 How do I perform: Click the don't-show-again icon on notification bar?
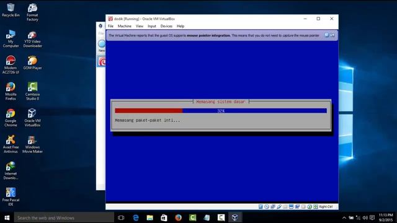[x=332, y=35]
